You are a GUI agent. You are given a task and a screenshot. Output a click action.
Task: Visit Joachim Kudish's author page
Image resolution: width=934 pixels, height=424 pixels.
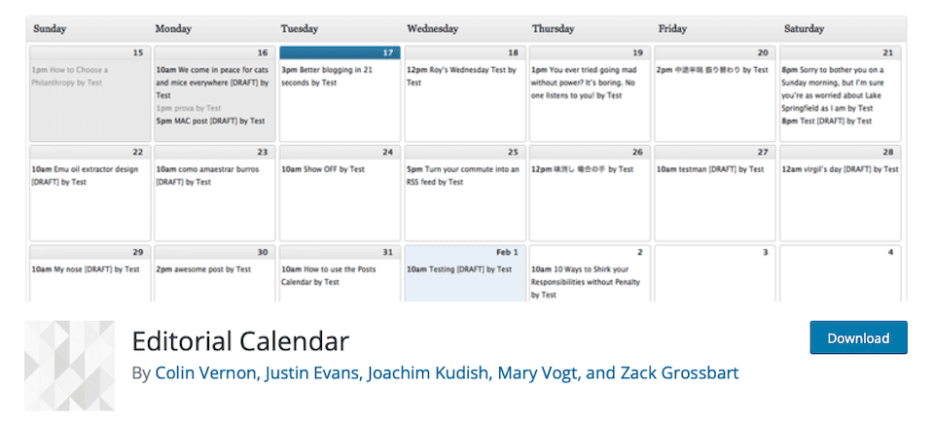pyautogui.click(x=429, y=372)
